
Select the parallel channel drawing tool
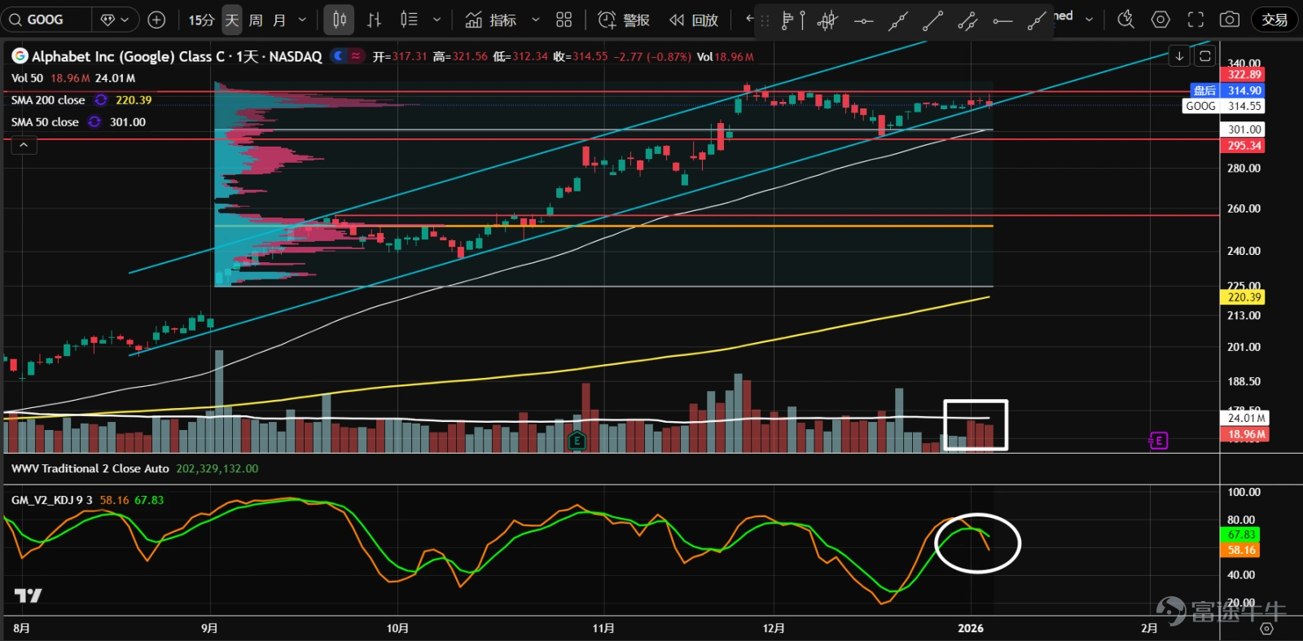[967, 20]
